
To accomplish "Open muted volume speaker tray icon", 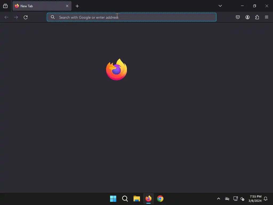I will [x=242, y=199].
